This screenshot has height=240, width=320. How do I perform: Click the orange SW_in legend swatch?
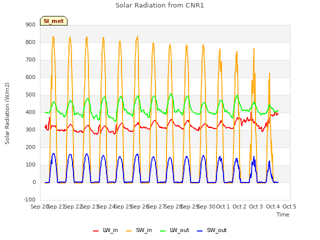pyautogui.click(x=129, y=231)
